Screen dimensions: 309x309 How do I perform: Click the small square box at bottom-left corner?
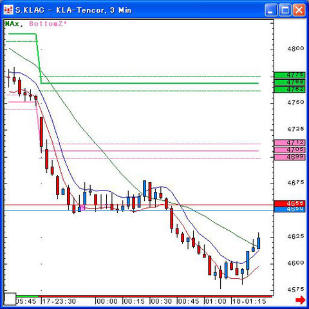10,299
